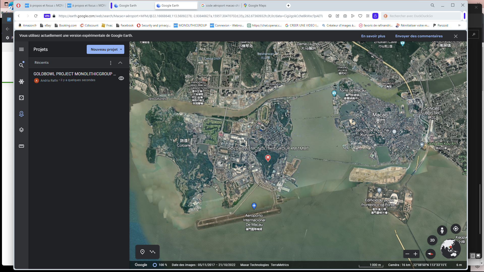The width and height of the screenshot is (484, 272).
Task: Open the Search tool in sidebar
Action: [x=21, y=65]
